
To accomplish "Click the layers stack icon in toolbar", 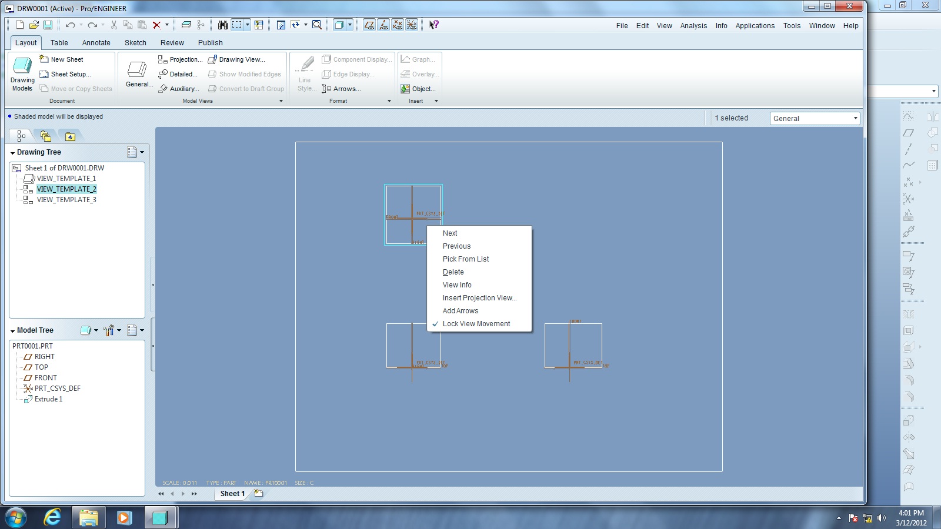I will click(x=186, y=25).
